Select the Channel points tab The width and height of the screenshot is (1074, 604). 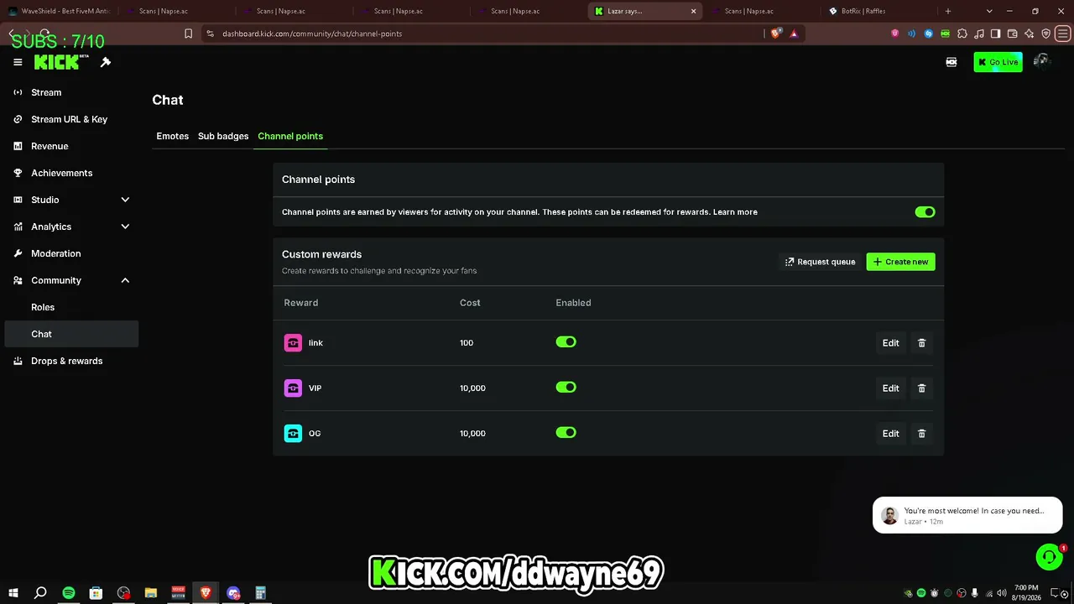tap(290, 136)
